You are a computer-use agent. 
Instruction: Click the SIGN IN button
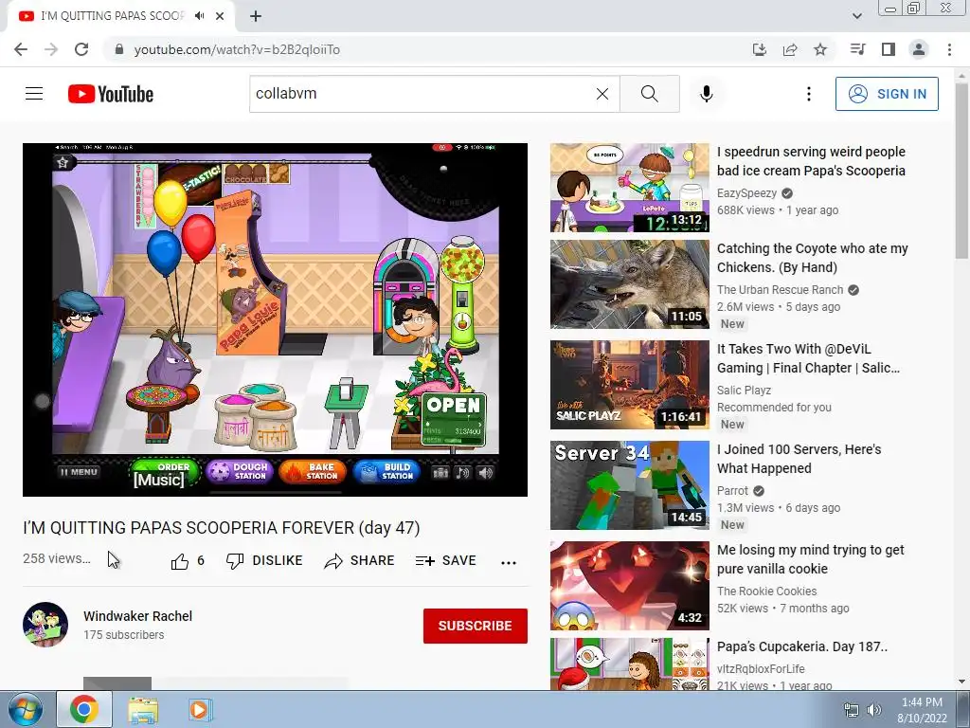[x=887, y=94]
